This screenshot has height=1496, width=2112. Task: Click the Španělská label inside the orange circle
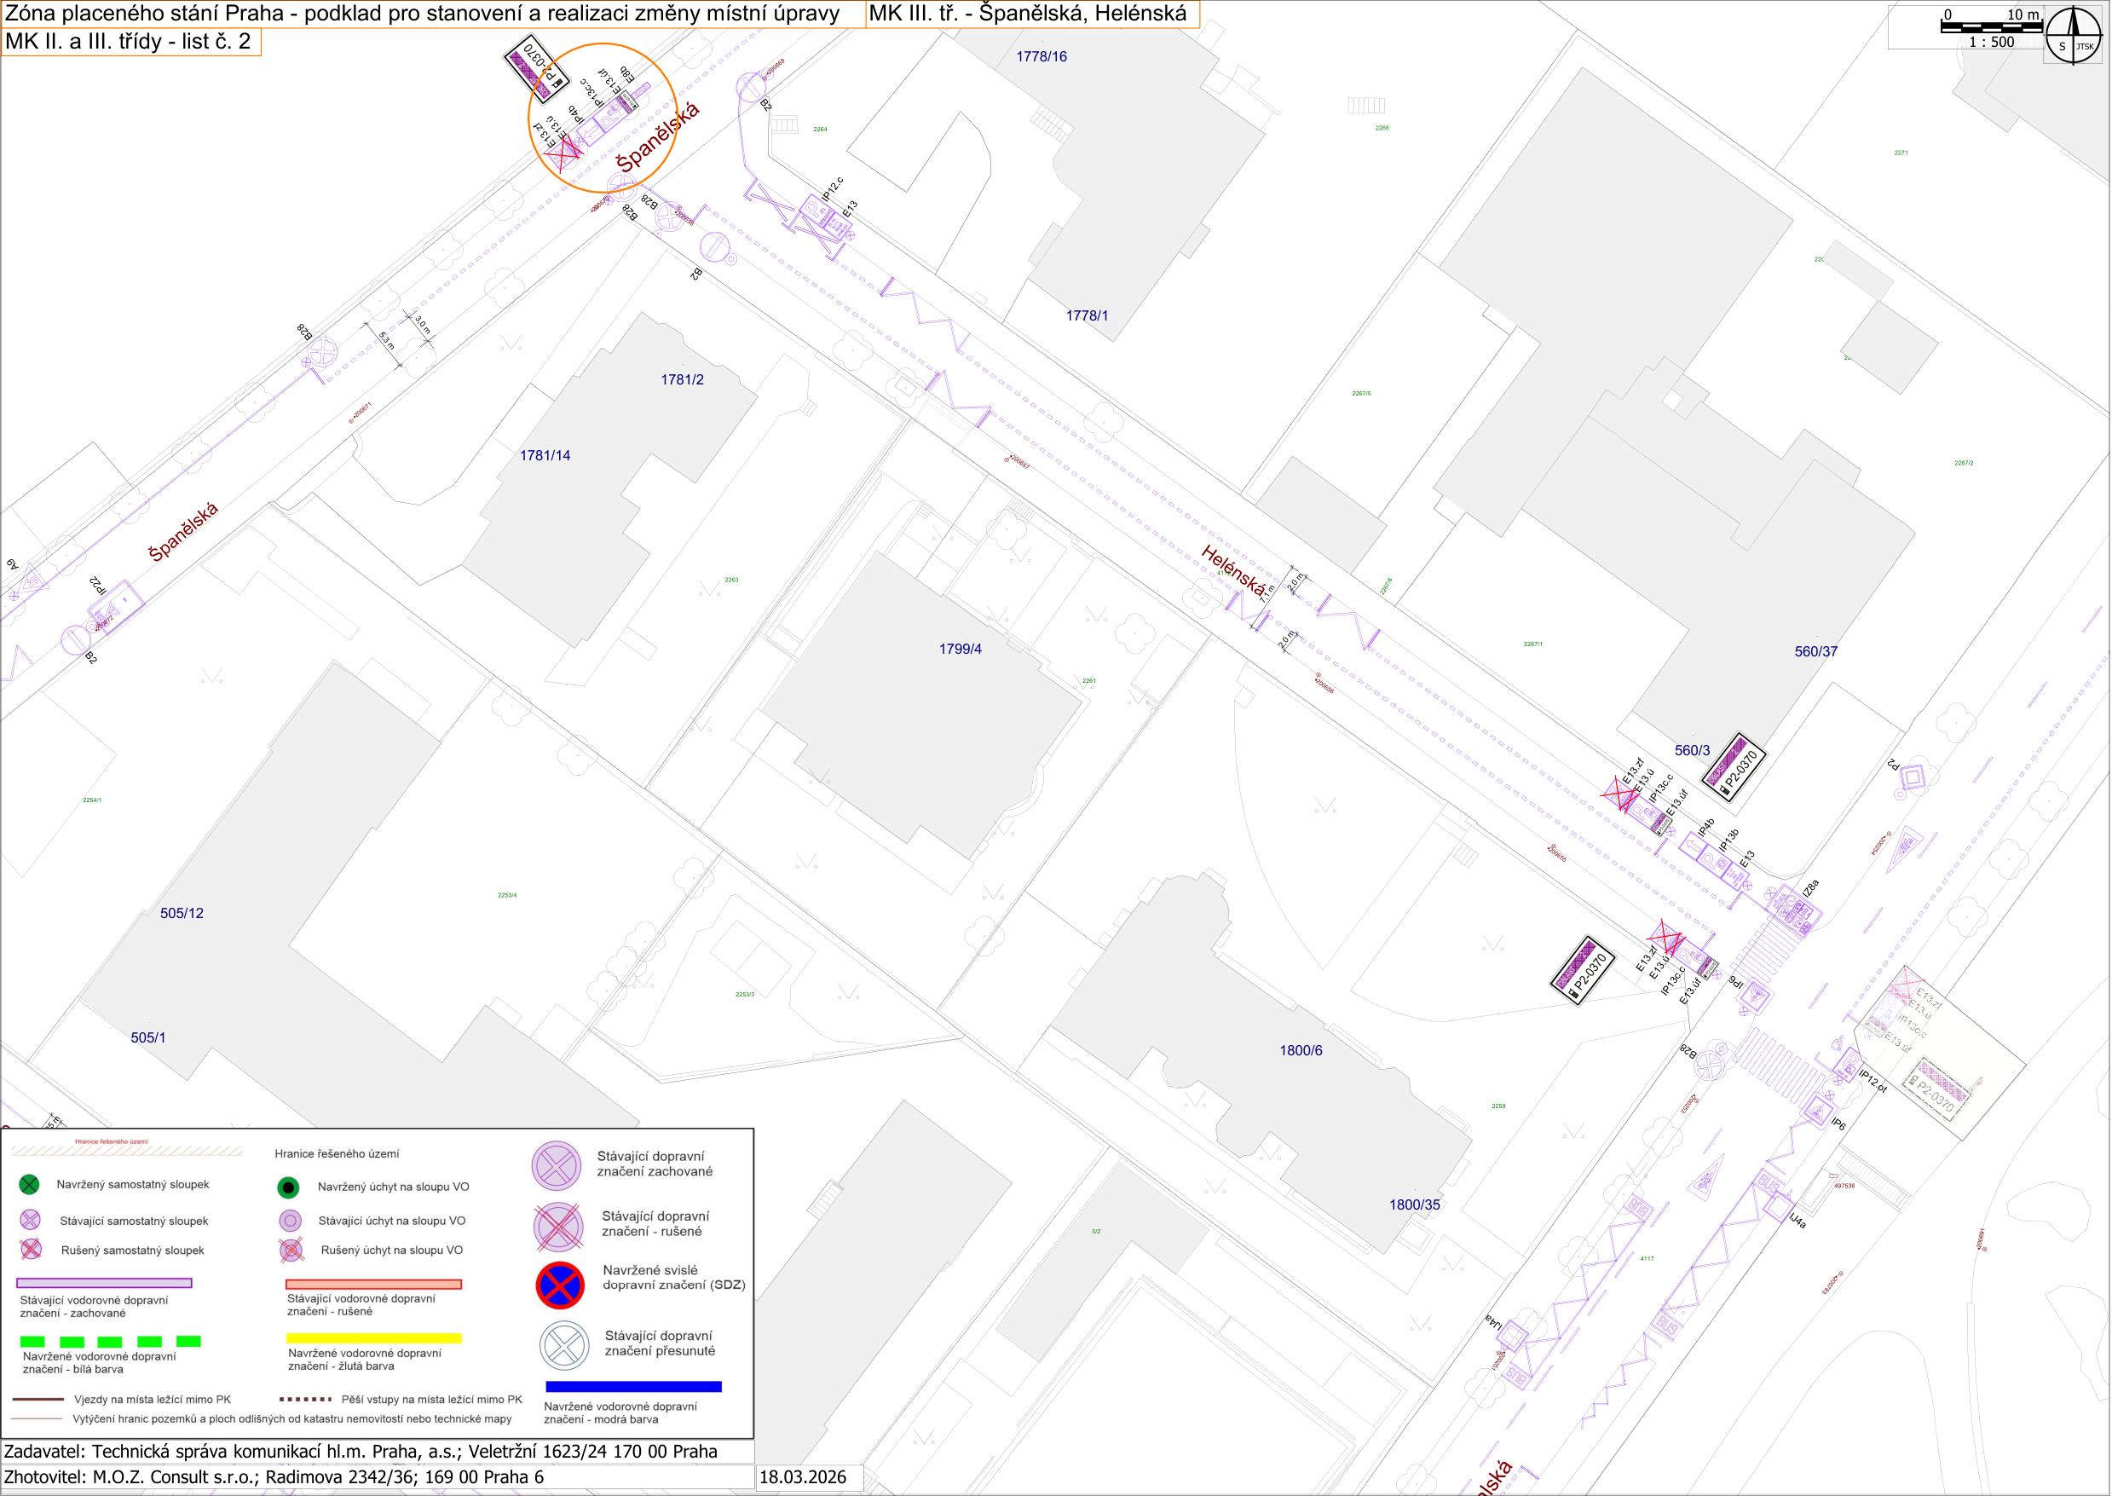pyautogui.click(x=658, y=136)
